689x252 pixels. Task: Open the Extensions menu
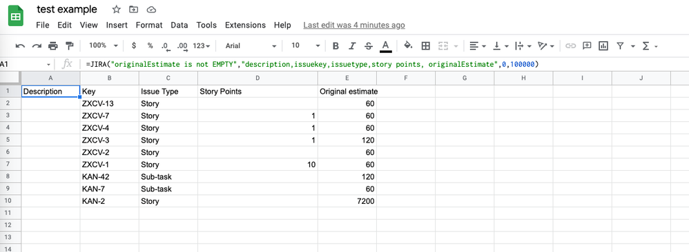click(x=245, y=25)
